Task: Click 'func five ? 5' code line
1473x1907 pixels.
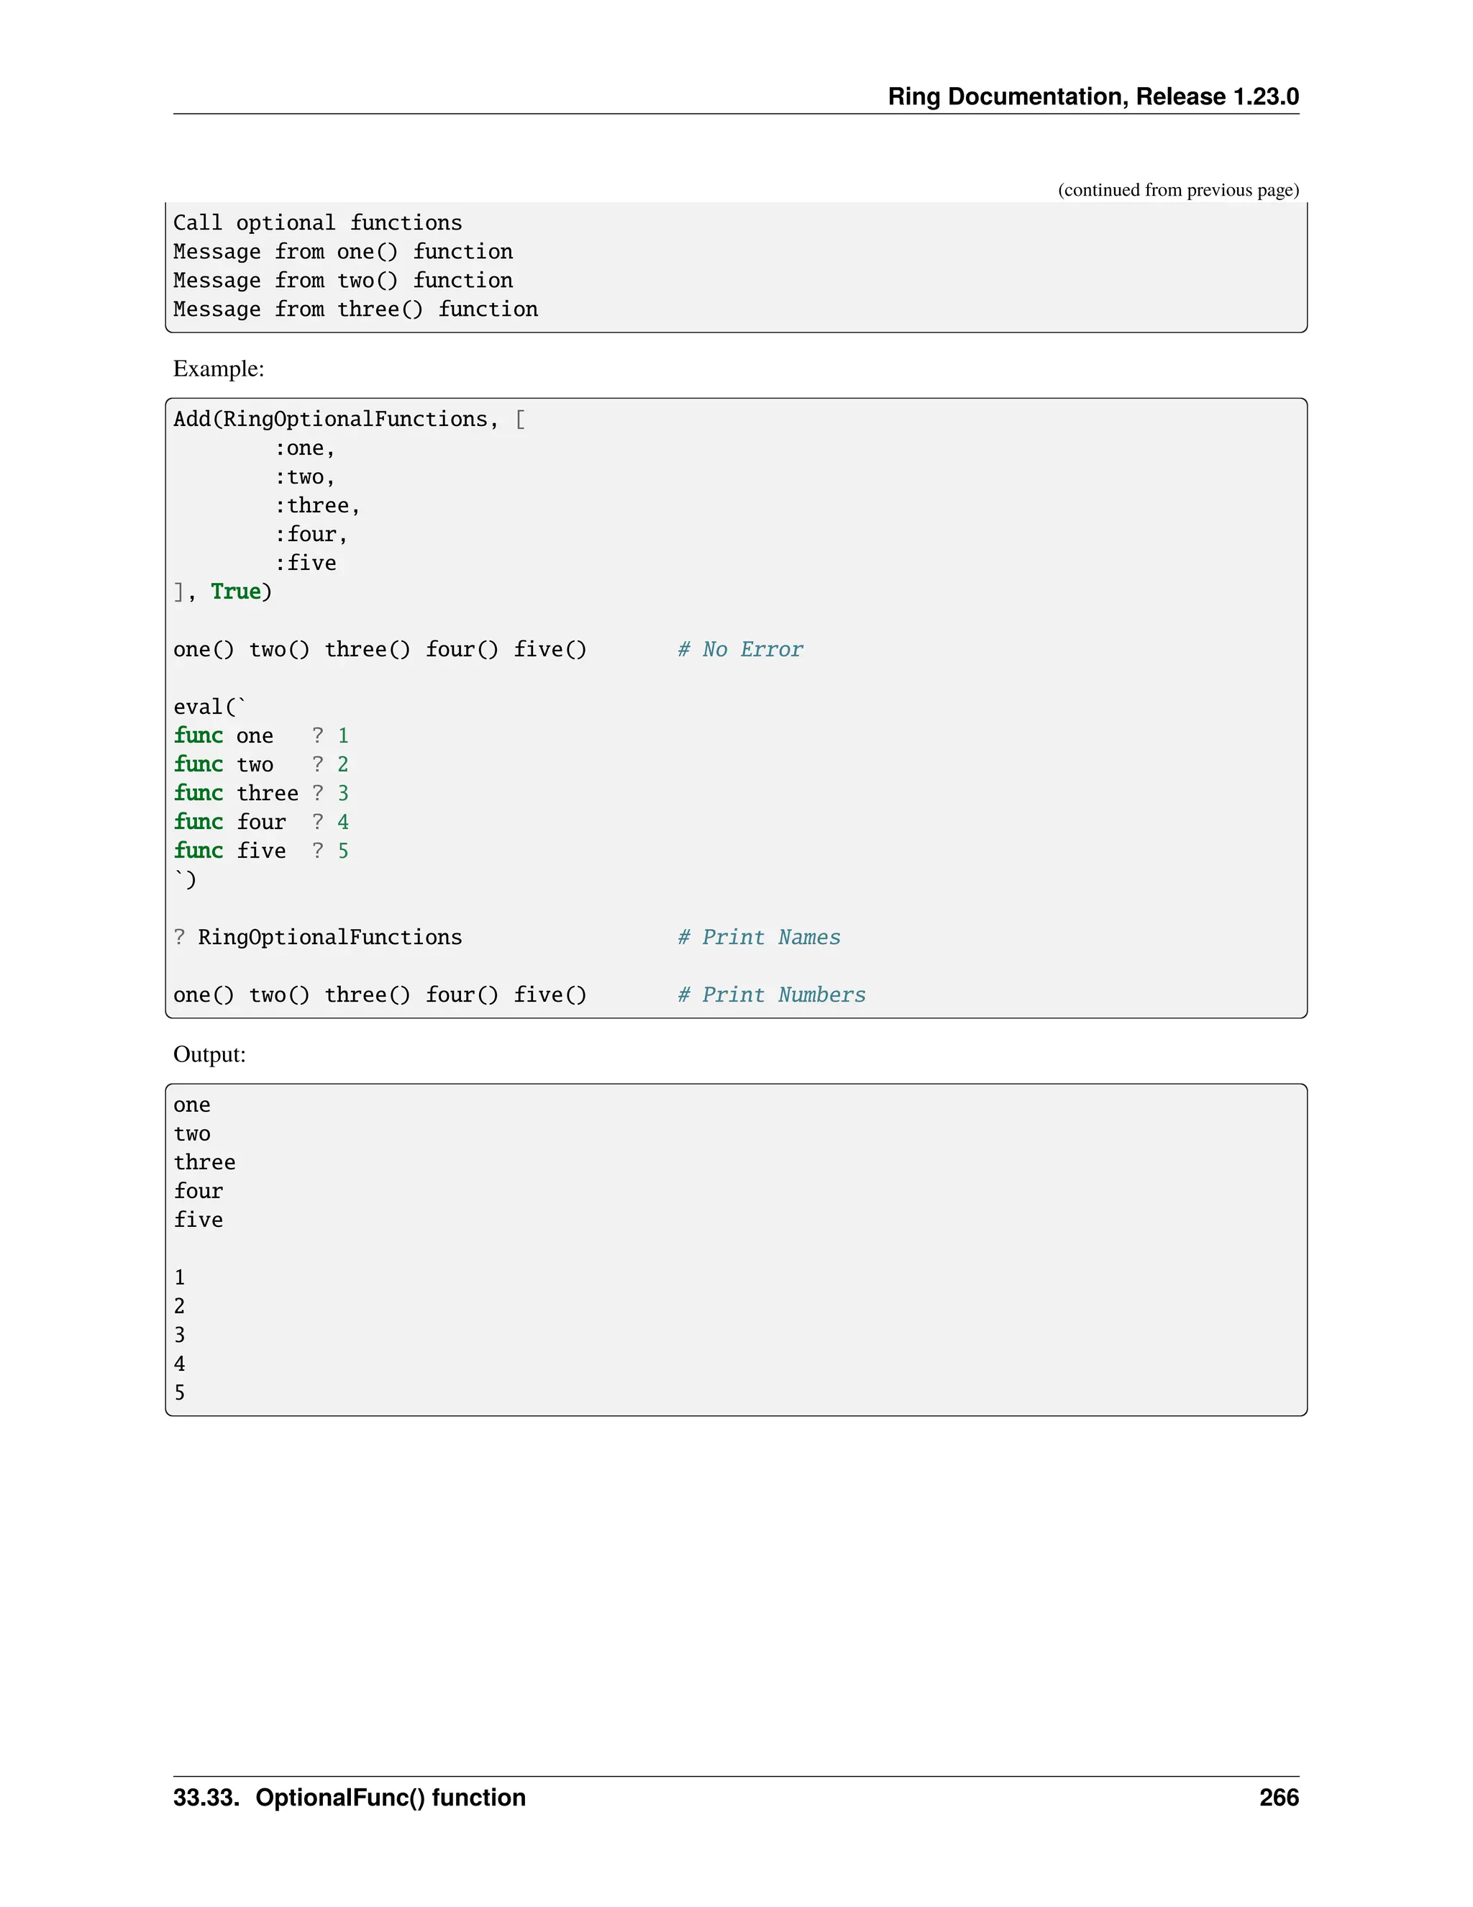Action: click(261, 851)
